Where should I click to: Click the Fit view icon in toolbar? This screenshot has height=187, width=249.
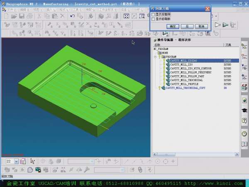point(127,16)
